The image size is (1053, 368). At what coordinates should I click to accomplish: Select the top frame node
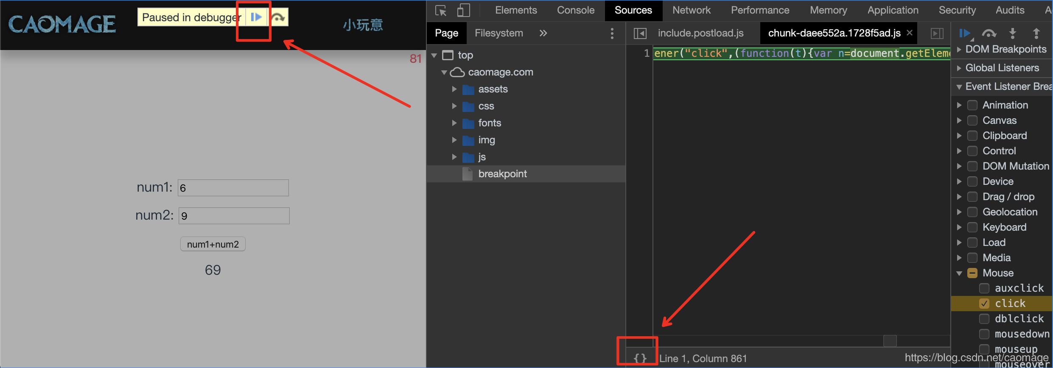pos(465,55)
